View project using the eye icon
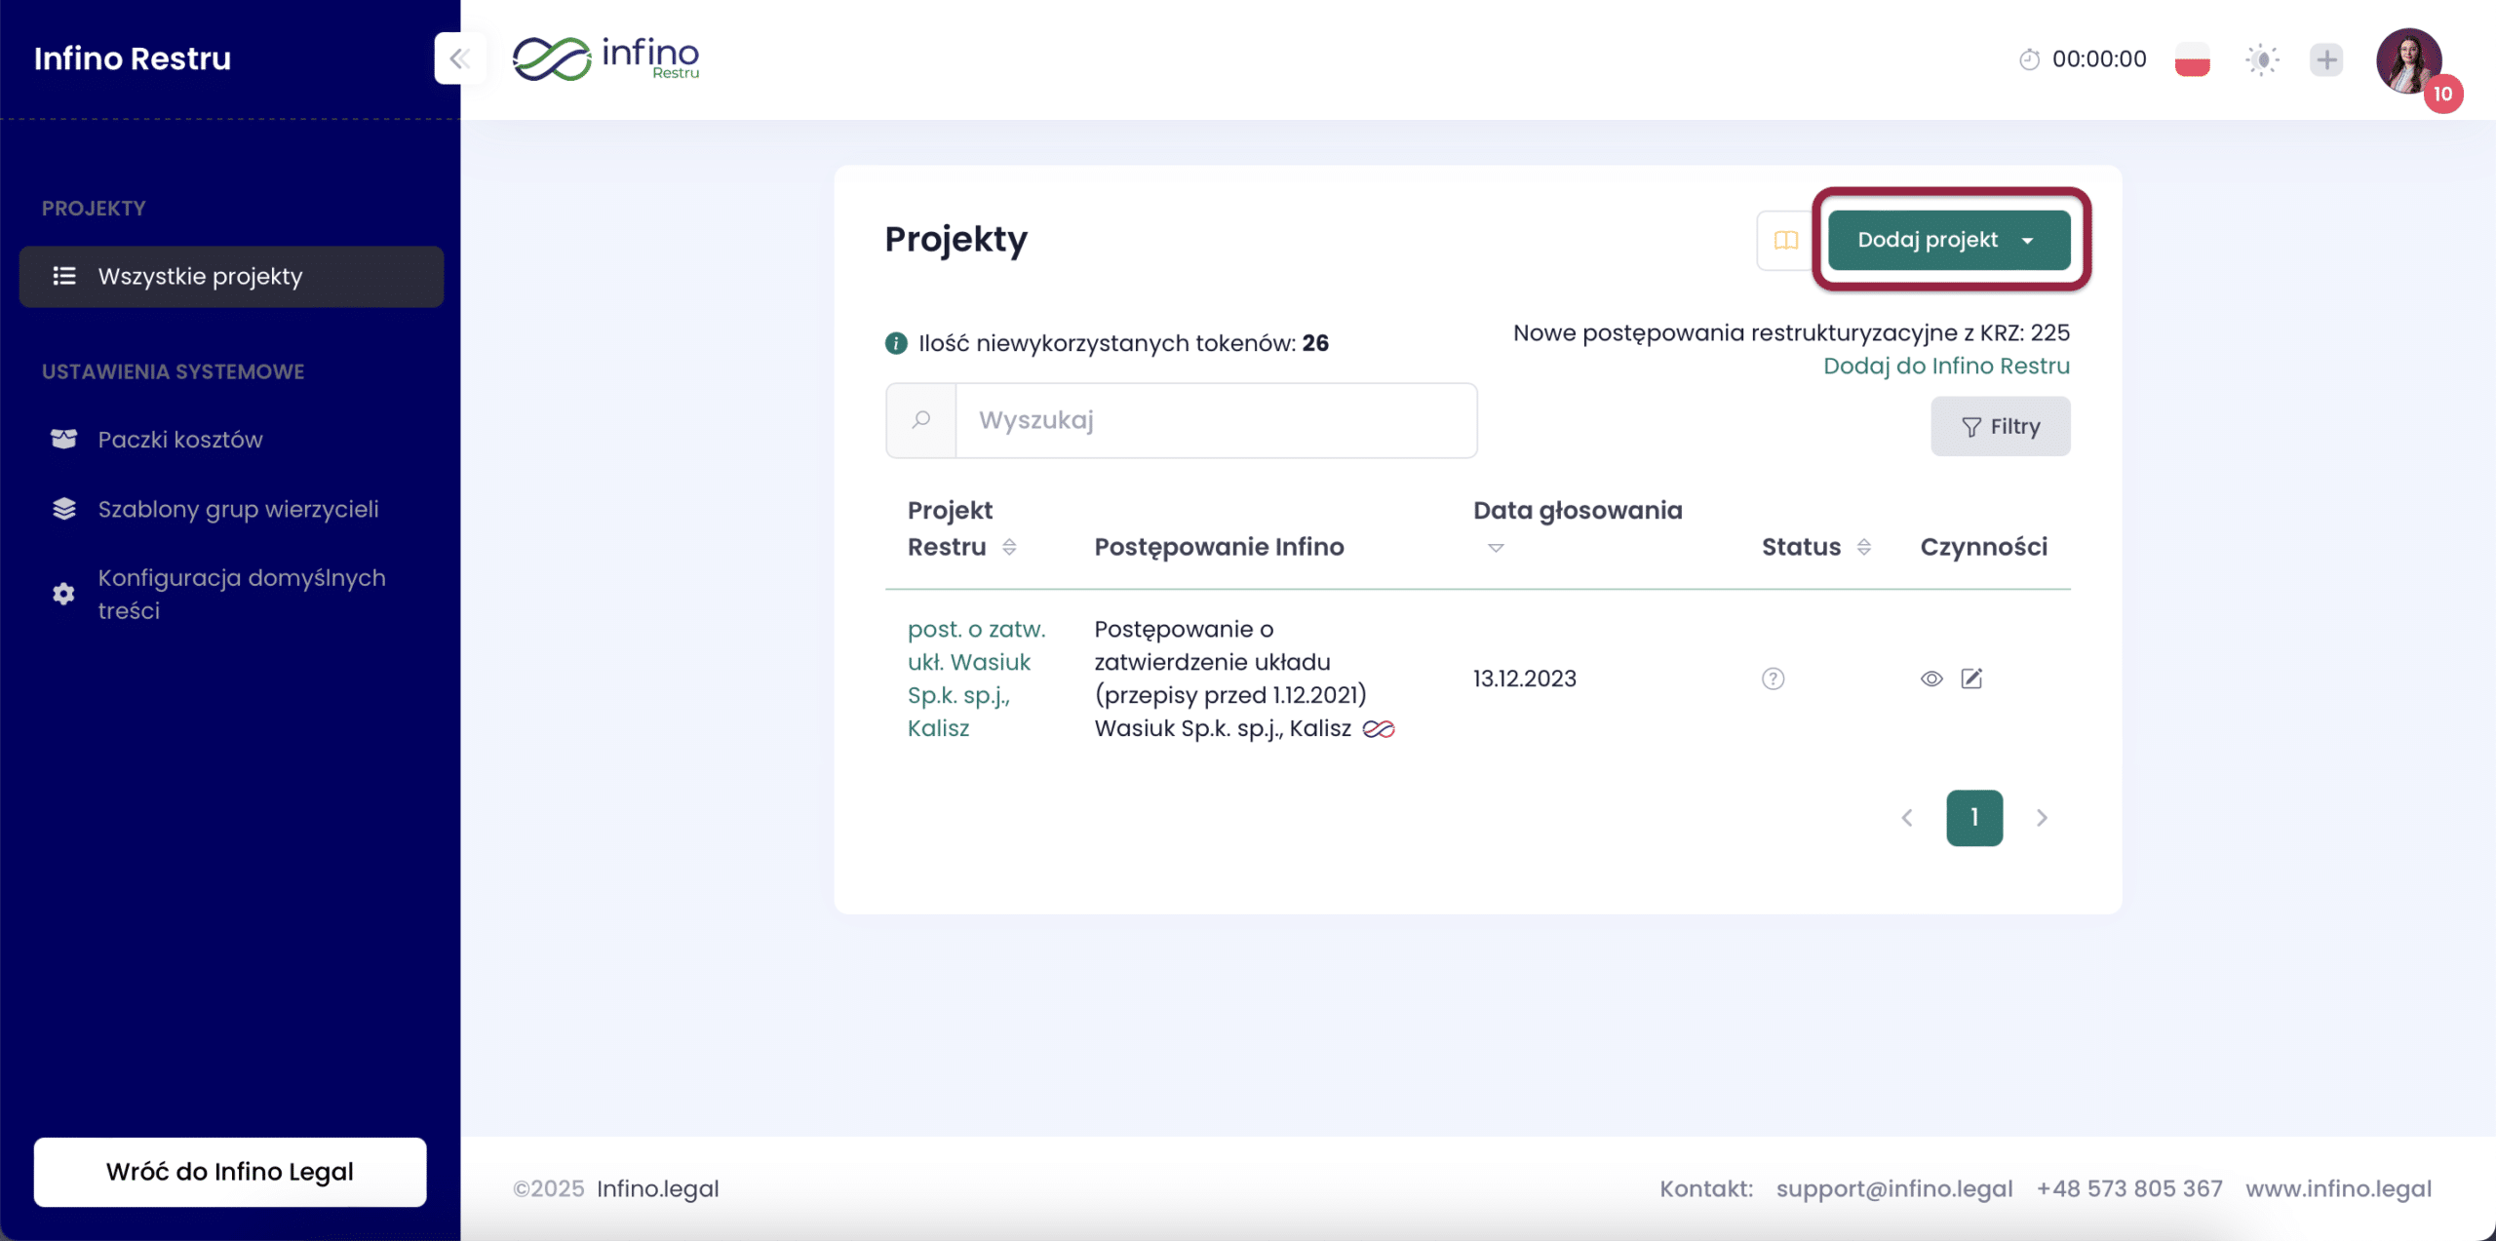This screenshot has width=2496, height=1241. (x=1931, y=679)
